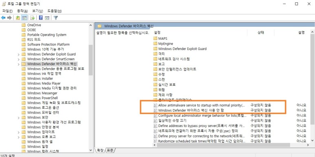
Task: Open the 보기(V) menu
Action: [x=37, y=11]
